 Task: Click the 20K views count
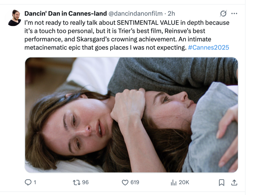(x=184, y=182)
